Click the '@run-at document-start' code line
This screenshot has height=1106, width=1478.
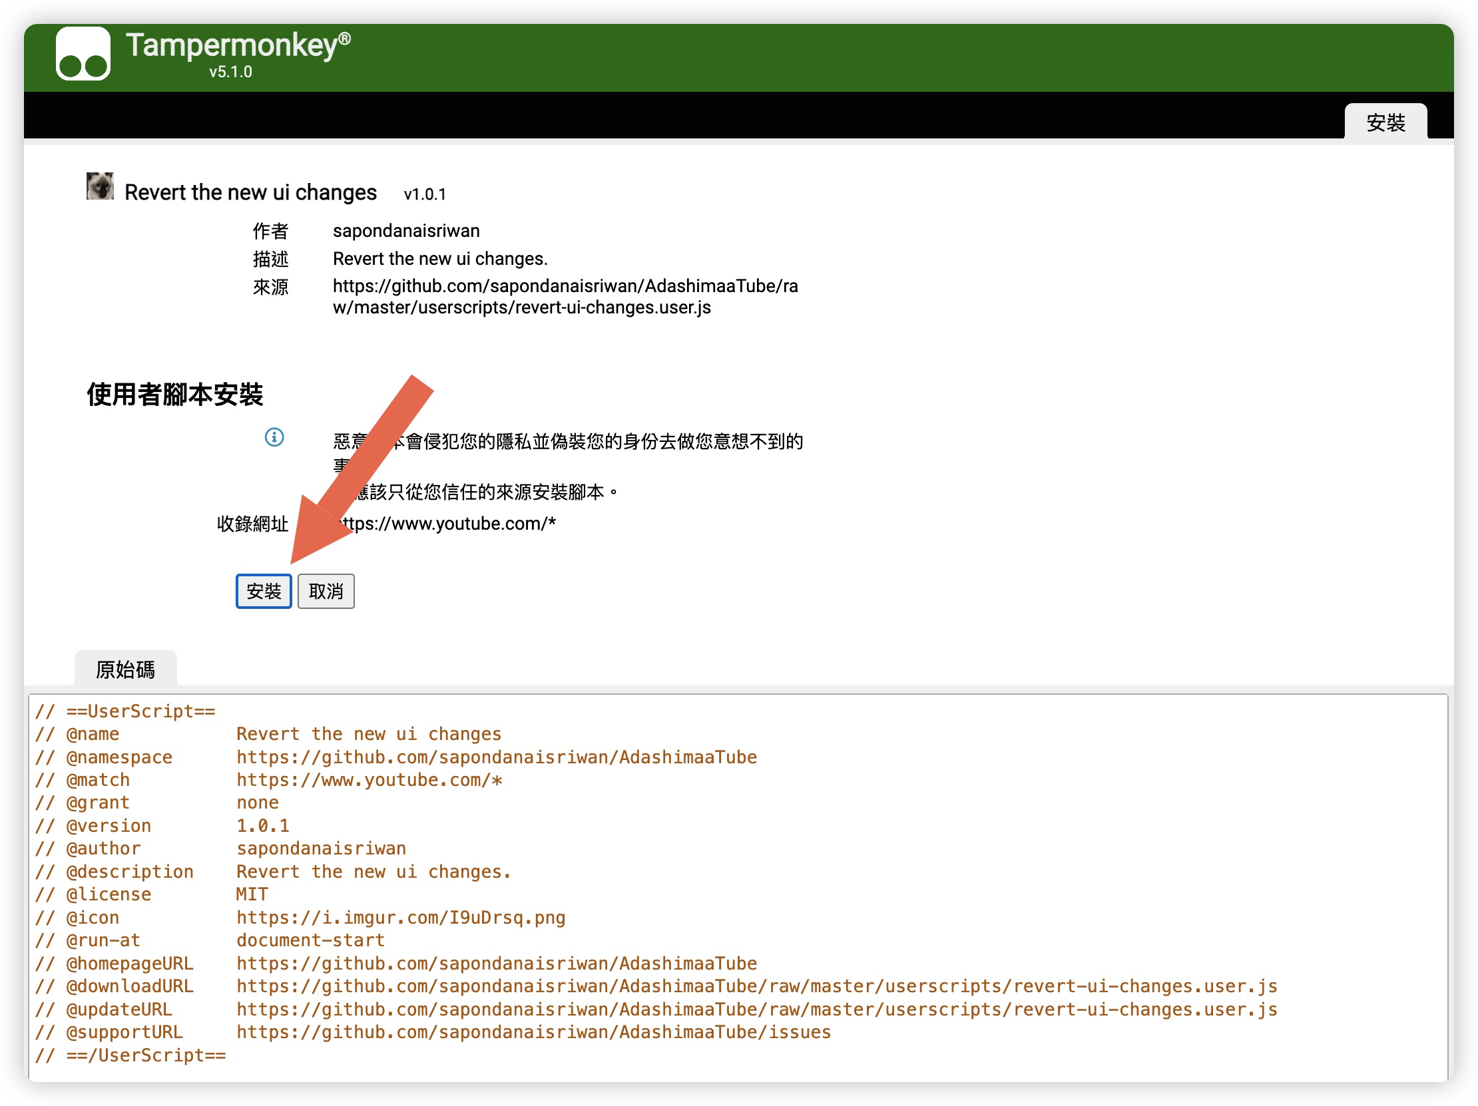(x=210, y=941)
